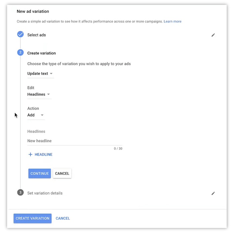Open the Set variation details step
The width and height of the screenshot is (231, 233).
(45, 193)
